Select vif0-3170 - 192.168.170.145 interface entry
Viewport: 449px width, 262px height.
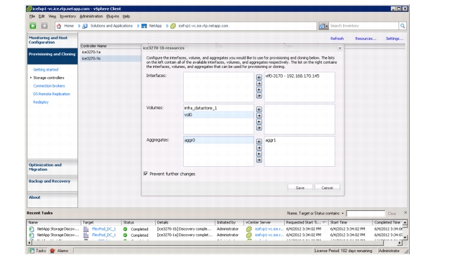click(x=300, y=76)
